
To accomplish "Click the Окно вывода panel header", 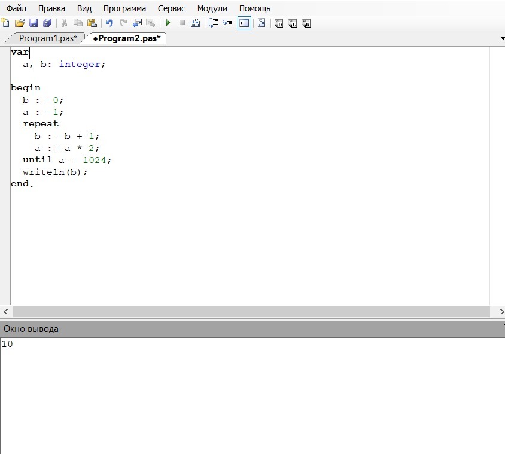I will coord(31,329).
